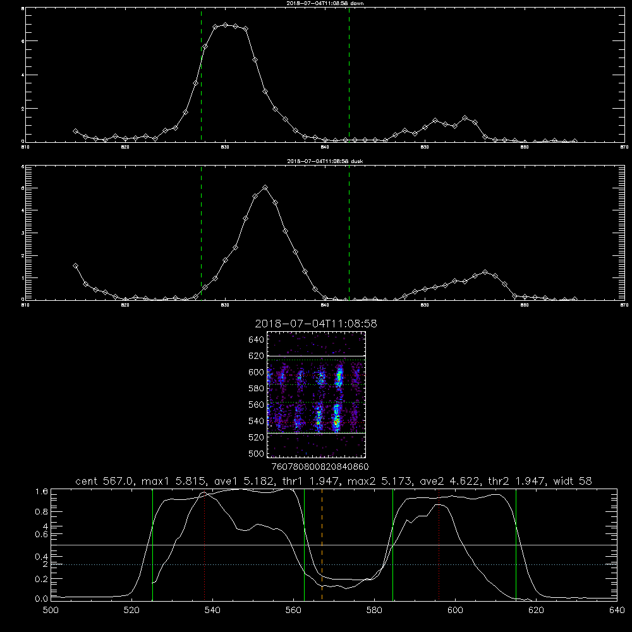
Task: Click the 600 label on the spectral image y-axis
Action: [x=257, y=372]
